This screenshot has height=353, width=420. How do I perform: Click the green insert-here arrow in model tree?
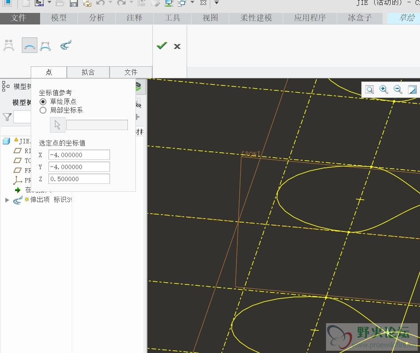(18, 190)
